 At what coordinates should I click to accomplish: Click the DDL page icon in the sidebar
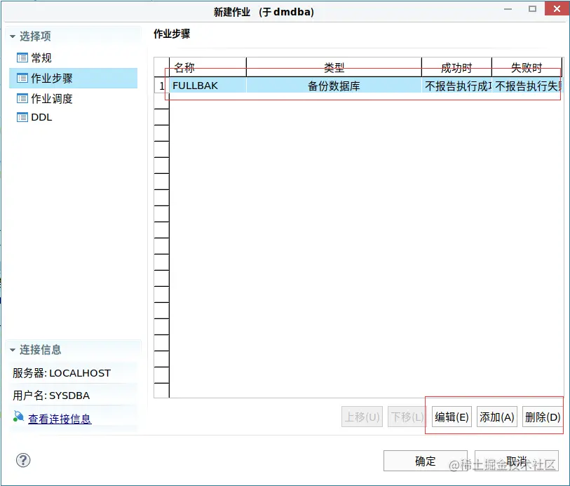tap(24, 117)
